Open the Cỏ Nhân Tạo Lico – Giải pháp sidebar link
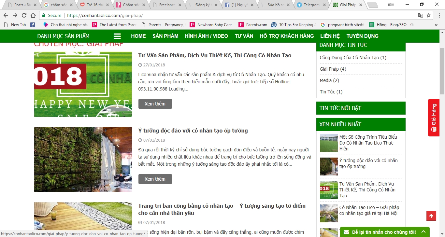The height and width of the screenshot is (237, 445). coord(369,210)
